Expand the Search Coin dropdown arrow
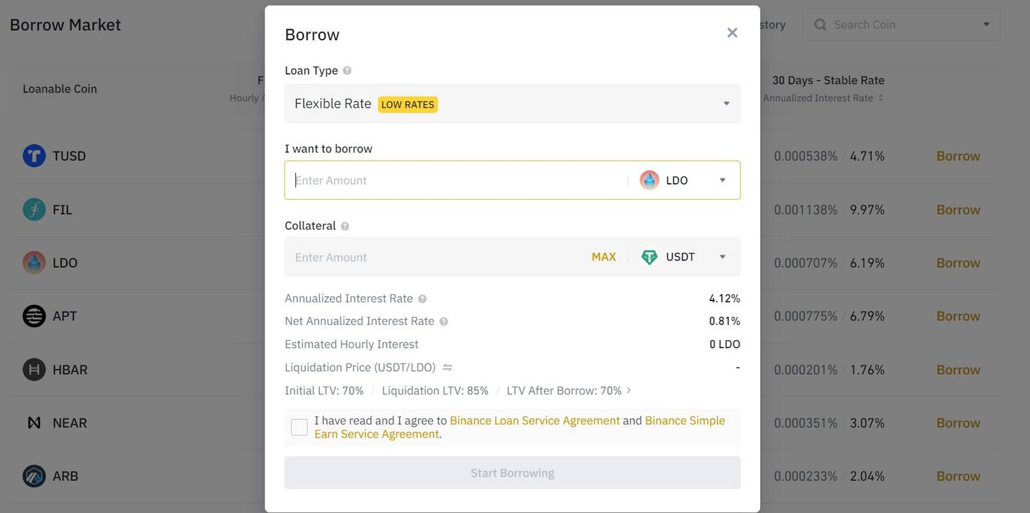Image resolution: width=1030 pixels, height=513 pixels. (986, 25)
